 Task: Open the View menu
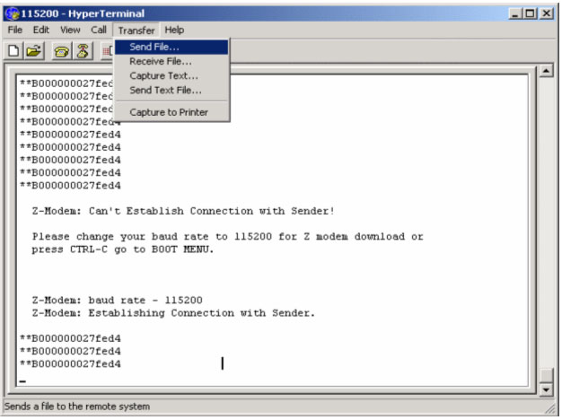tap(70, 30)
